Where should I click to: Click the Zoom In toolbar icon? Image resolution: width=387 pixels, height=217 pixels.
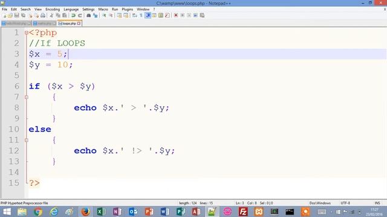[x=104, y=16]
